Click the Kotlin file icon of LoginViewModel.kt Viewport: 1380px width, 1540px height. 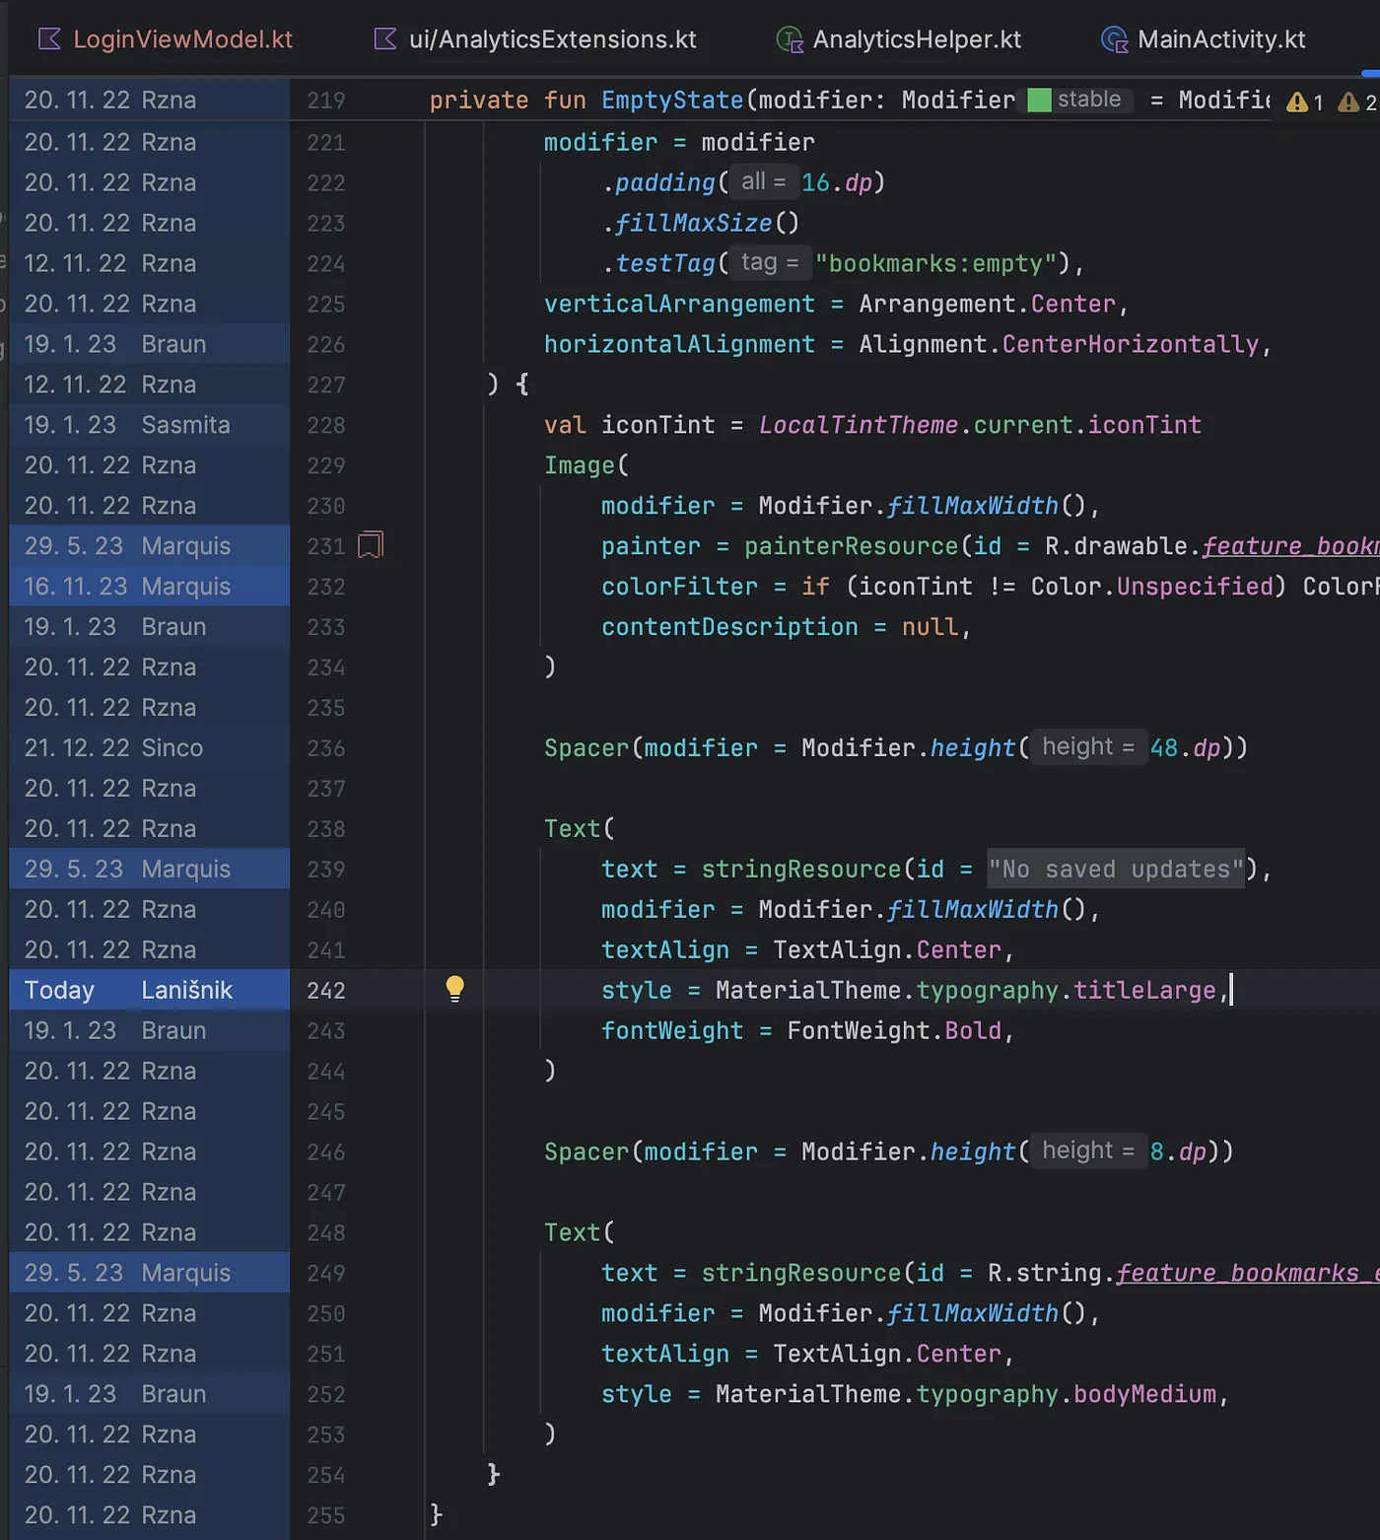pyautogui.click(x=49, y=39)
